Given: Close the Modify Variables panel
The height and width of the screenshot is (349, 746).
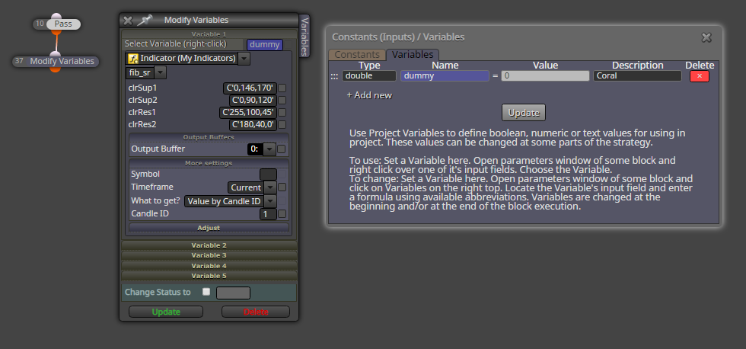Looking at the screenshot, I should point(128,20).
